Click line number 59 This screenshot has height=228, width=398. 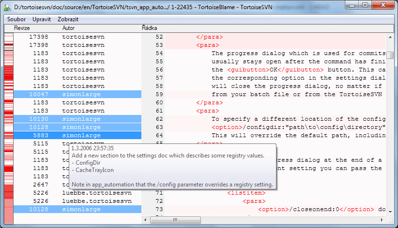pos(159,94)
